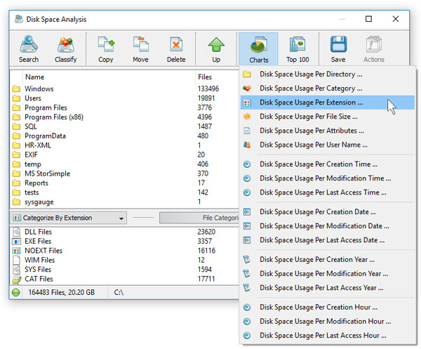Viewport: 421px width, 349px height.
Task: Open the Classify tool
Action: pos(65,49)
